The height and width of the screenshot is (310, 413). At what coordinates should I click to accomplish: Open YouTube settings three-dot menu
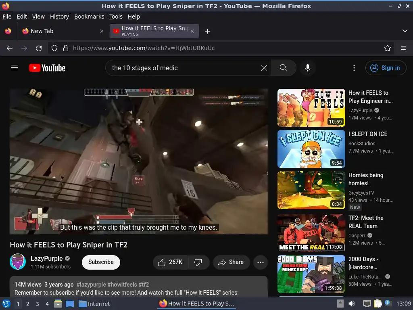coord(354,68)
